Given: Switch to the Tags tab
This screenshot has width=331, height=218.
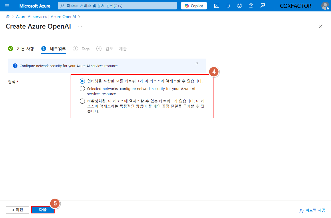Looking at the screenshot, I should [x=81, y=49].
